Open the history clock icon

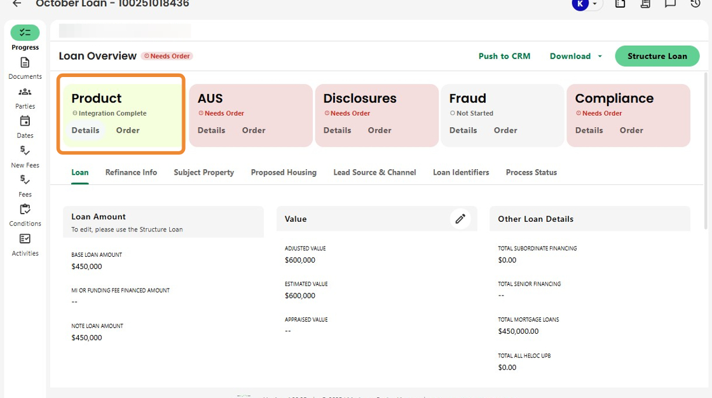[x=695, y=4]
